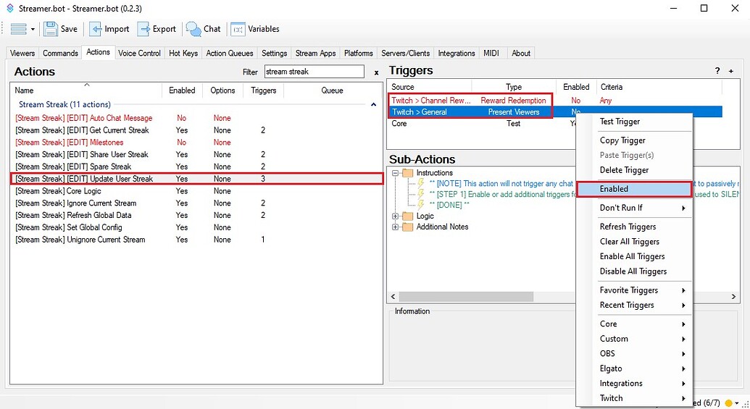
Task: Open the Variables toolbar icon
Action: (x=238, y=29)
